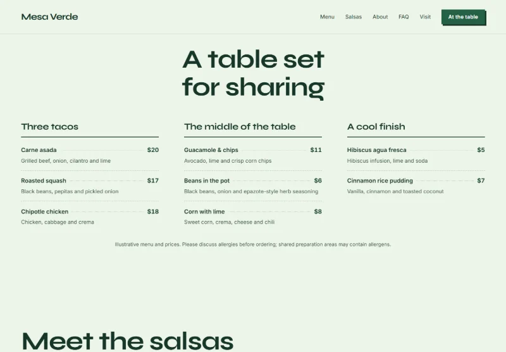Open the Visit nav link
This screenshot has height=352, width=506.
coord(425,17)
